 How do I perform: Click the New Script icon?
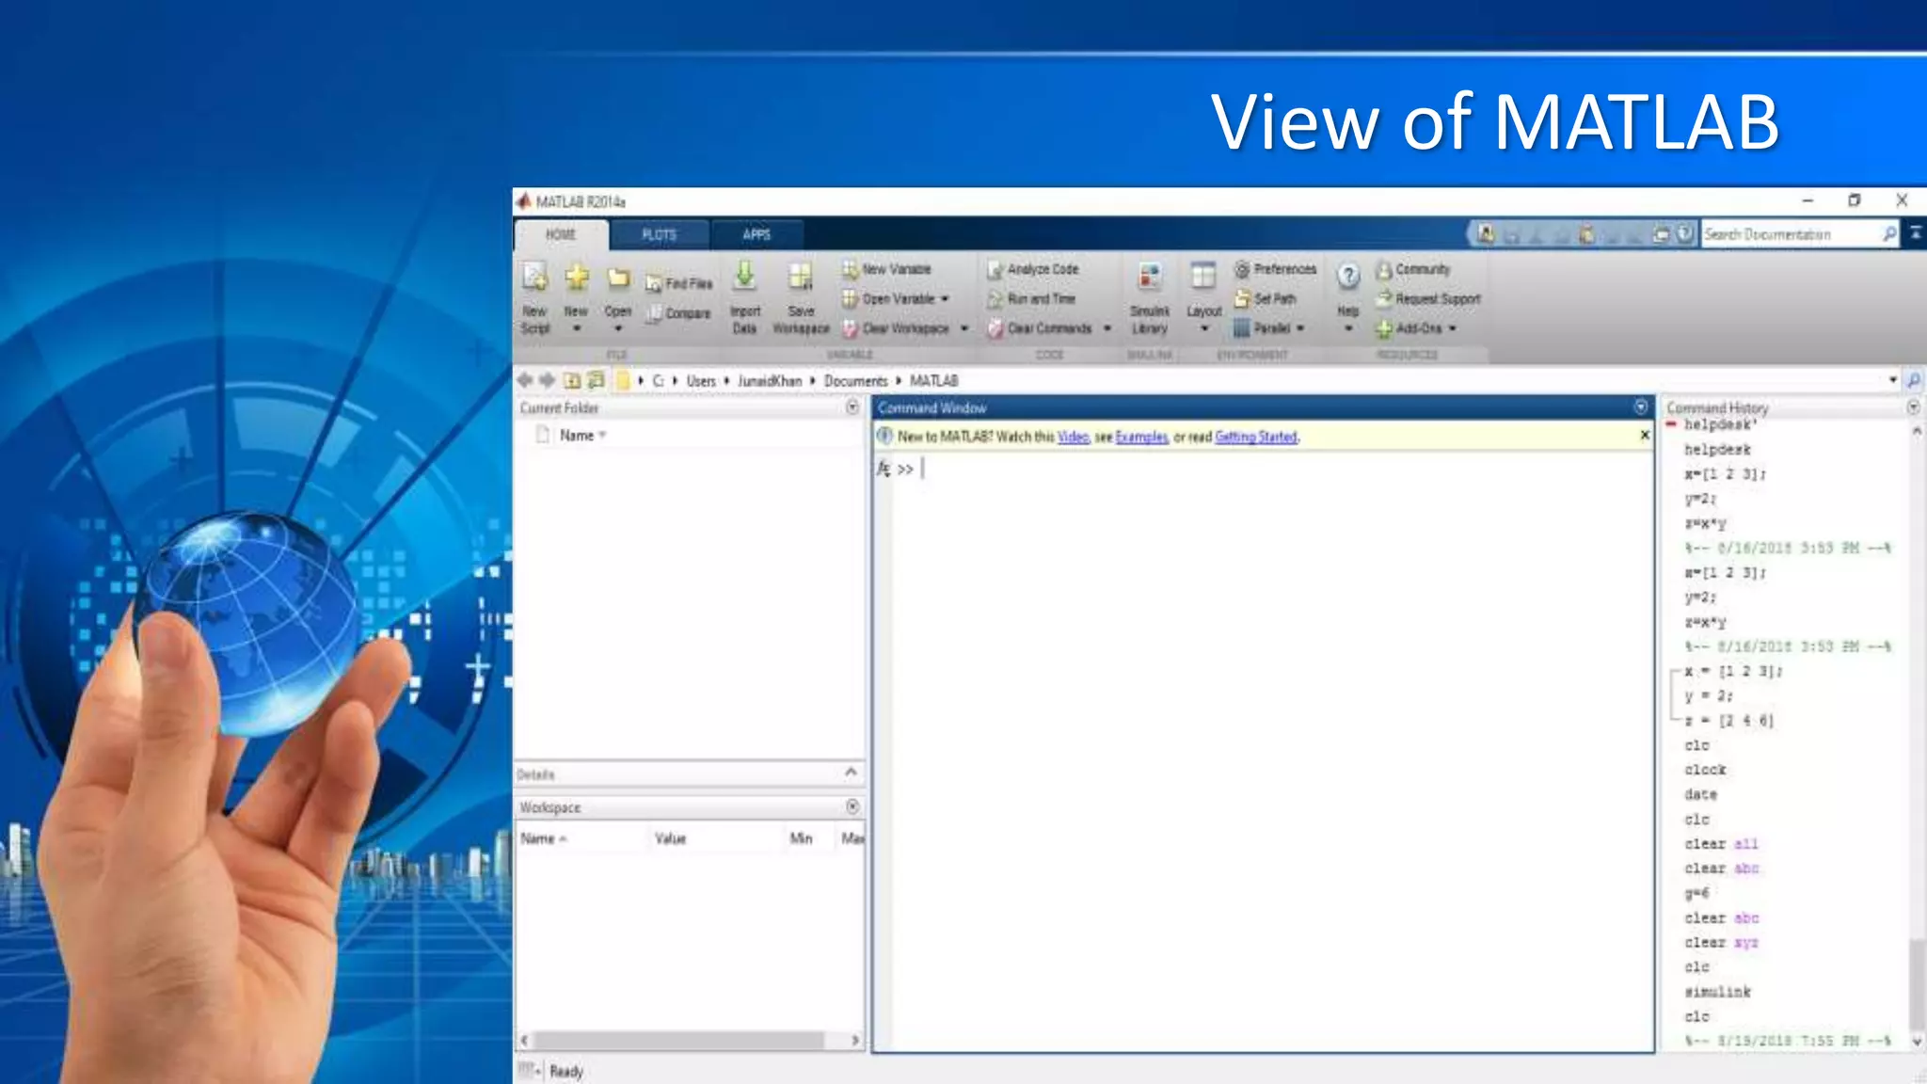pyautogui.click(x=534, y=278)
